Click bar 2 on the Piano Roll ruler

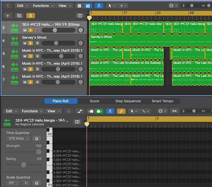[158, 118]
